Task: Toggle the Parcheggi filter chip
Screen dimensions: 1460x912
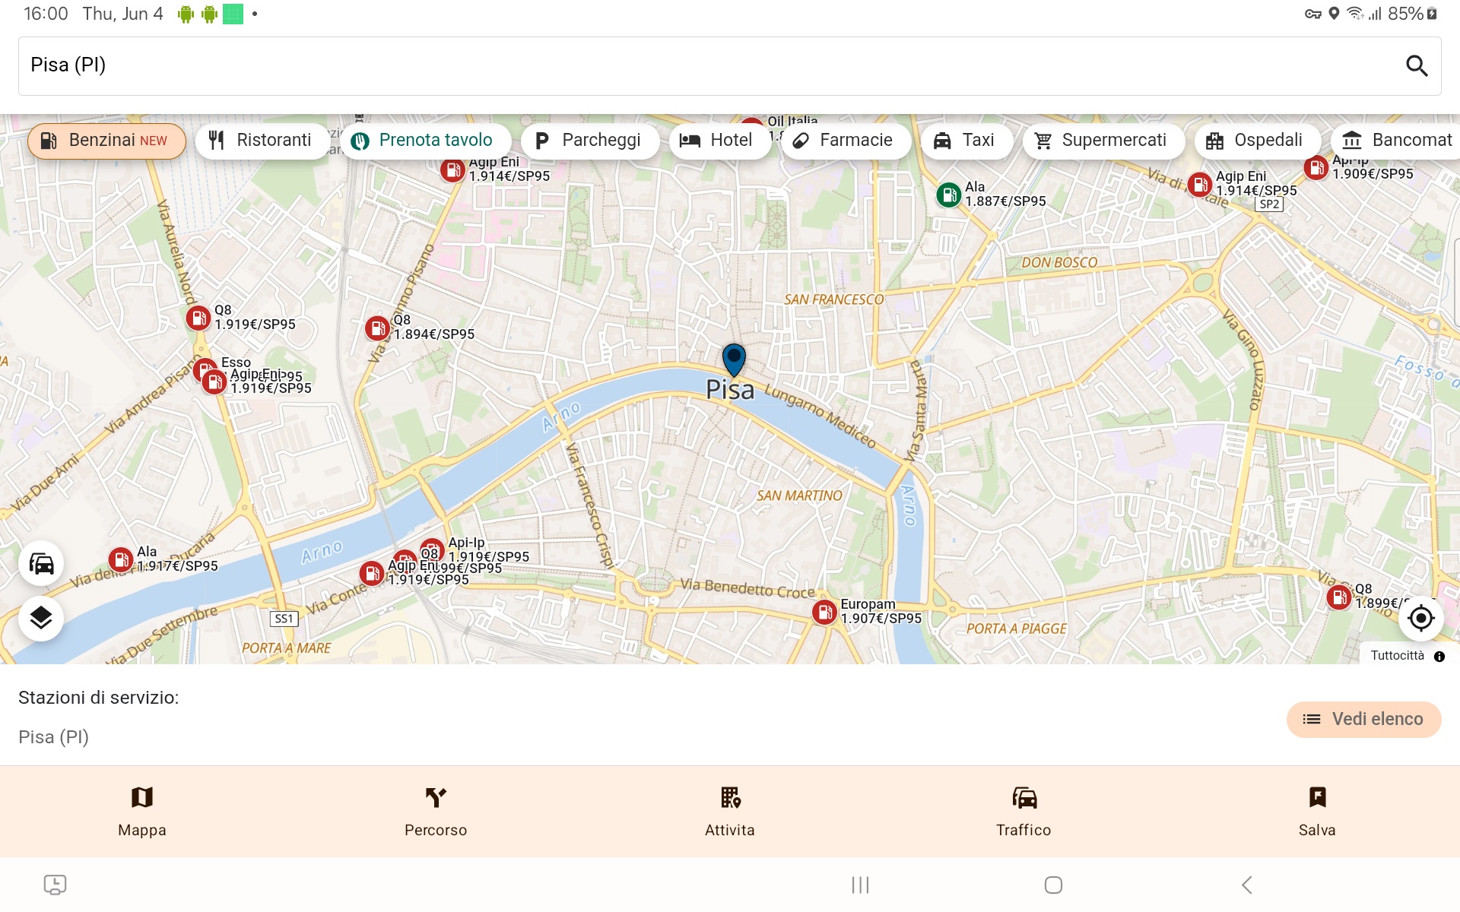Action: (589, 141)
